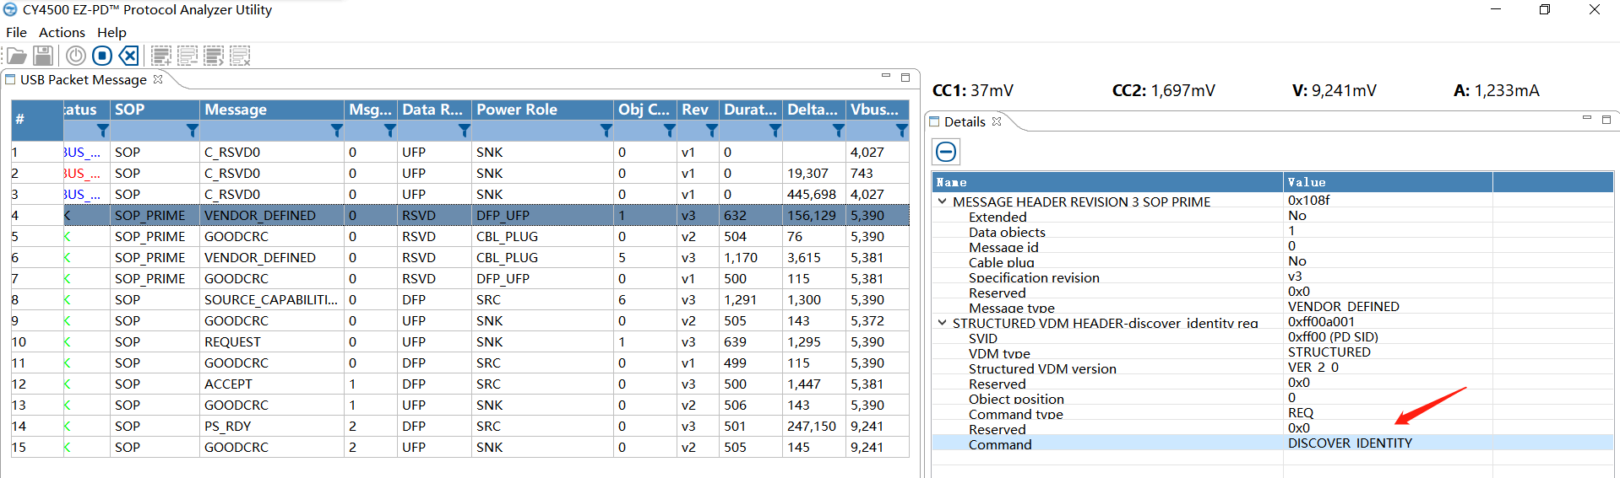The image size is (1620, 478).
Task: Click the 0xff00 (PD SID) value
Action: pyautogui.click(x=1333, y=336)
